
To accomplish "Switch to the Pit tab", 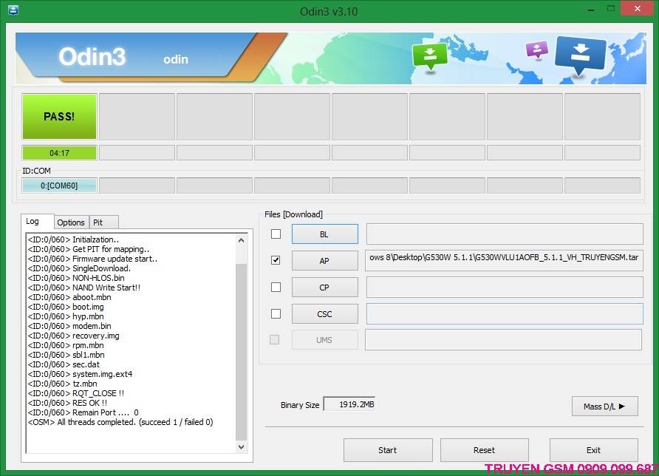I will point(104,222).
